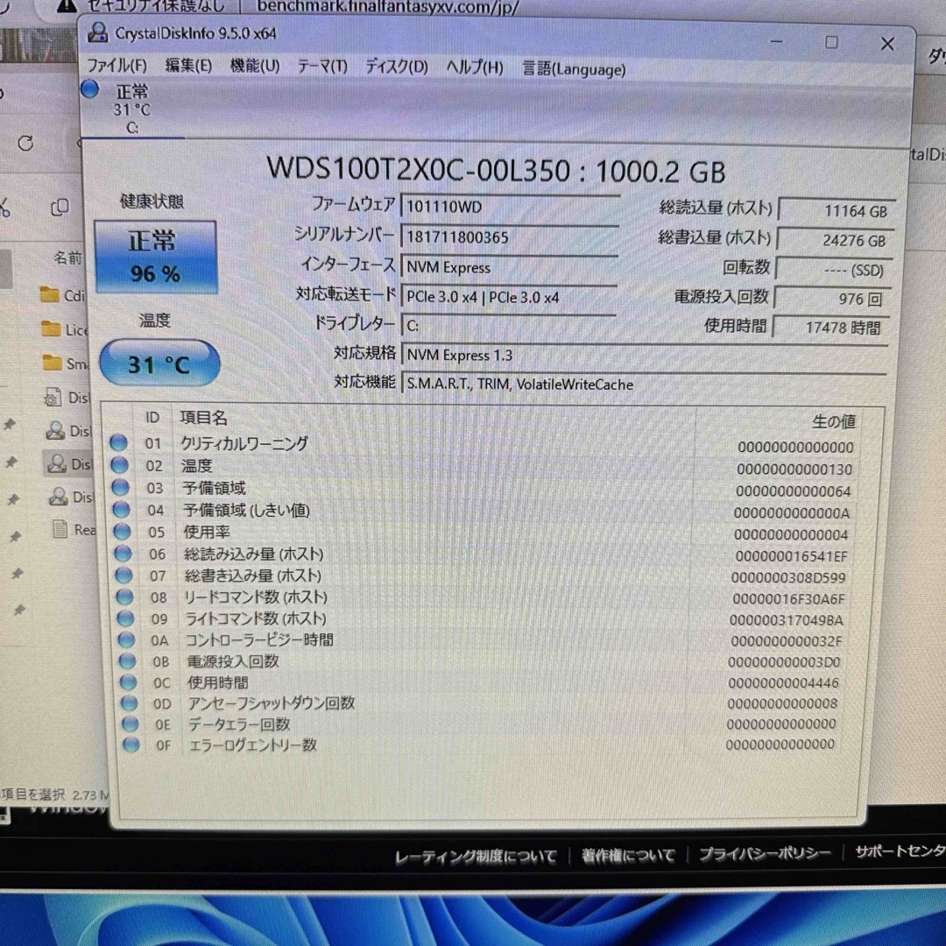946x946 pixels.
Task: Click the ID column header
Action: pyautogui.click(x=152, y=418)
